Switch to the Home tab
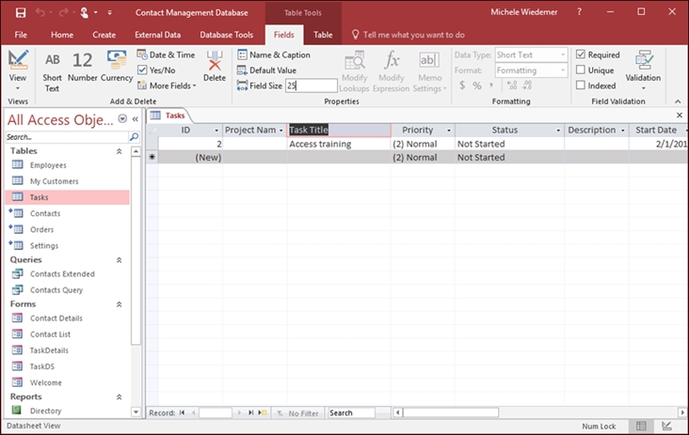 [x=62, y=35]
